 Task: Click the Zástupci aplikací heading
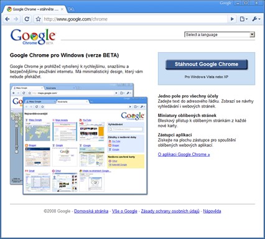(x=175, y=135)
